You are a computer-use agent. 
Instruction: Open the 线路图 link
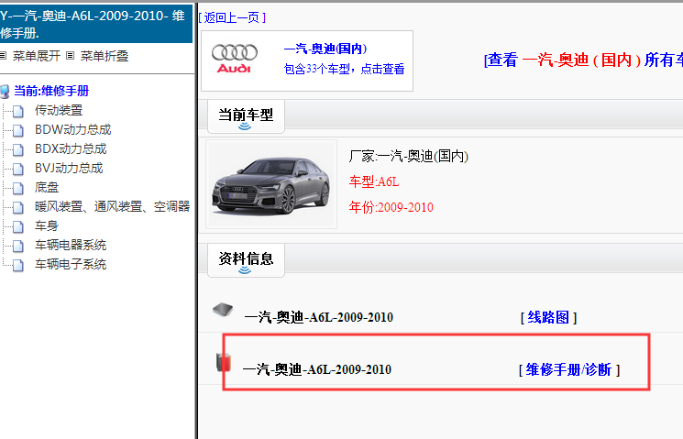tap(548, 317)
